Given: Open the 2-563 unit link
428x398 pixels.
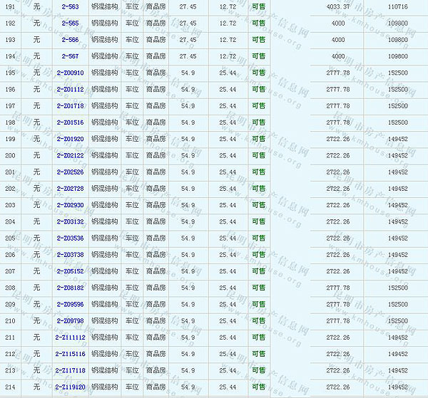Looking at the screenshot, I should (x=70, y=6).
